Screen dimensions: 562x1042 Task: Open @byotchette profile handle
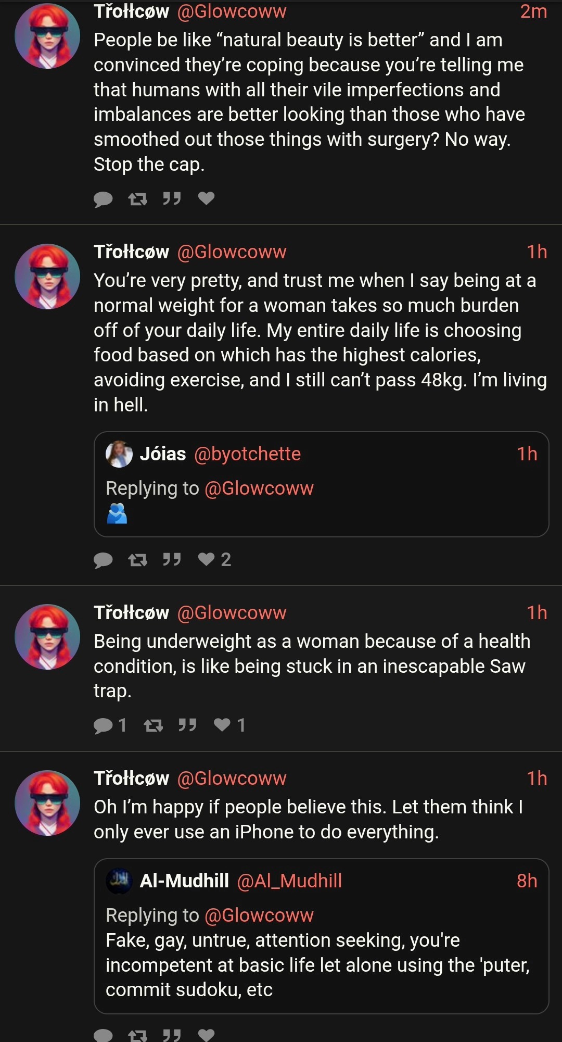[x=247, y=454]
